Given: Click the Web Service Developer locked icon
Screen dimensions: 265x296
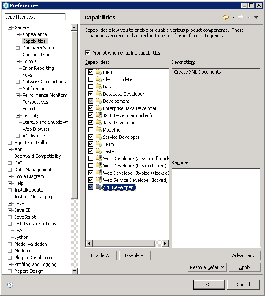Looking at the screenshot, I should point(98,180).
